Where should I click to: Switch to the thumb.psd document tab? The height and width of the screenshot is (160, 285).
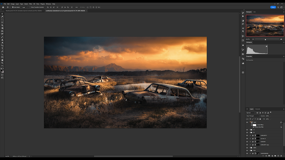click(24, 11)
